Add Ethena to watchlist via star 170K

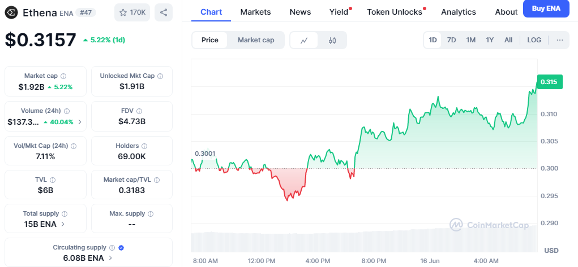132,12
